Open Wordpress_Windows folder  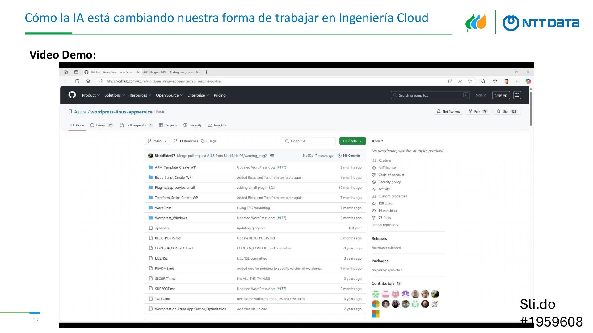pyautogui.click(x=171, y=218)
